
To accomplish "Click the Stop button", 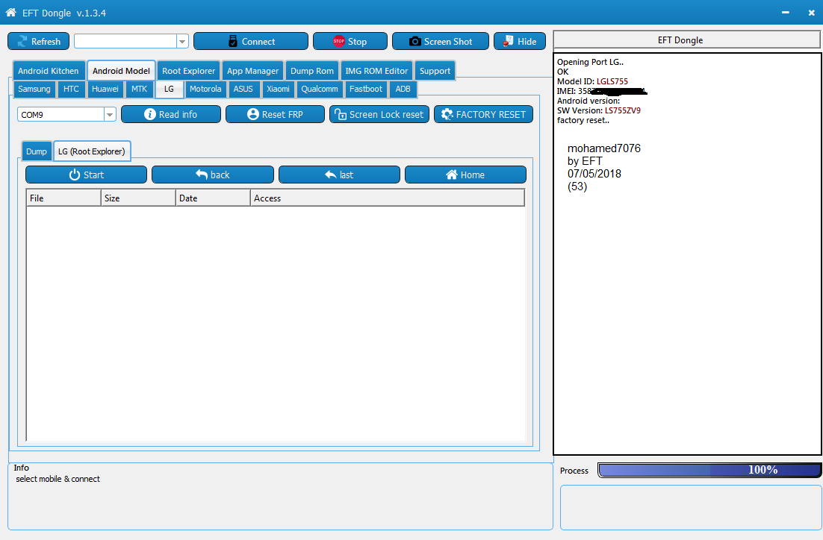I will point(350,42).
